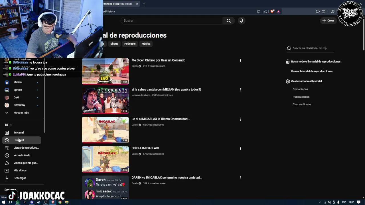
Task: Open the music note media control icon
Action: pyautogui.click(x=332, y=11)
